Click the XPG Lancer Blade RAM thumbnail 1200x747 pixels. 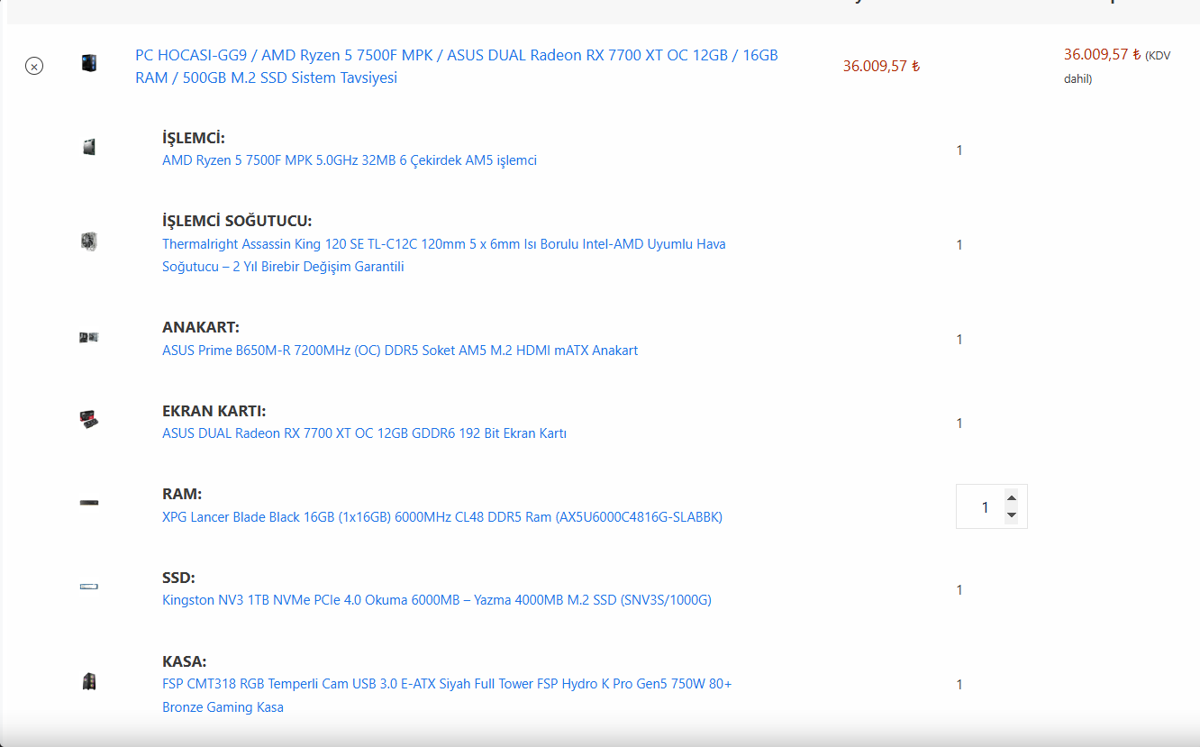click(88, 503)
